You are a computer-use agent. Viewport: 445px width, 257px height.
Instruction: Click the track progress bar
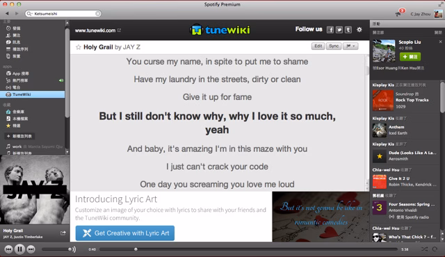[x=249, y=249]
